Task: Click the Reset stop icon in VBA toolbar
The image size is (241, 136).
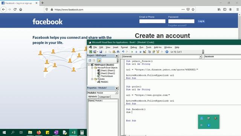Action: tap(140, 52)
